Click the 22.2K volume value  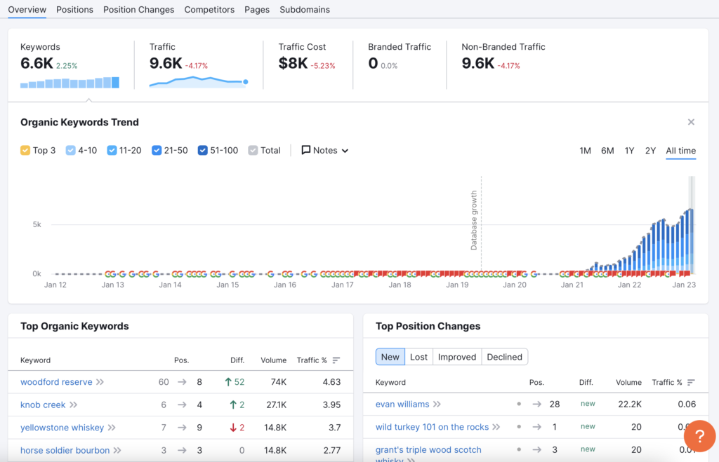coord(630,405)
